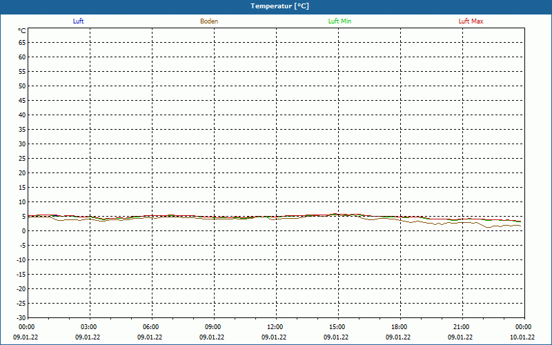Click the 30 value on the temperature axis
Viewport: 552px width, 345px height.
pyautogui.click(x=22, y=144)
